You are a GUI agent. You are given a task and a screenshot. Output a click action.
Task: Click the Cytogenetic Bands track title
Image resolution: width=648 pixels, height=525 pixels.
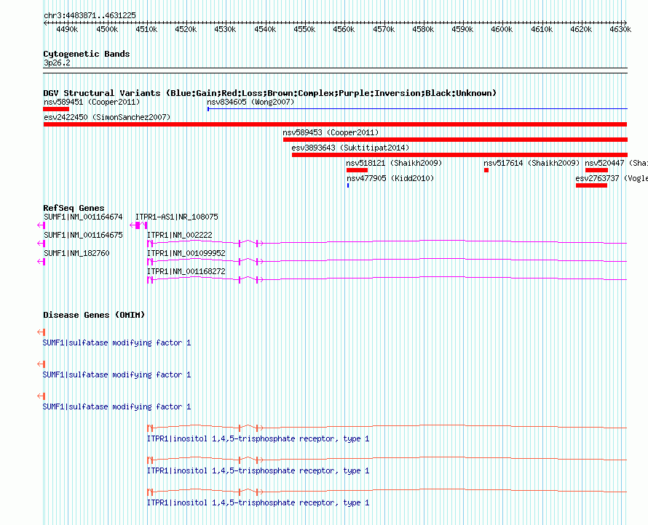(87, 54)
